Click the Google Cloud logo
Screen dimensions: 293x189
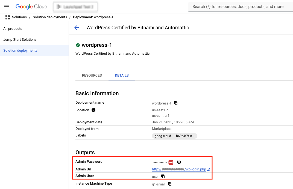pyautogui.click(x=31, y=7)
